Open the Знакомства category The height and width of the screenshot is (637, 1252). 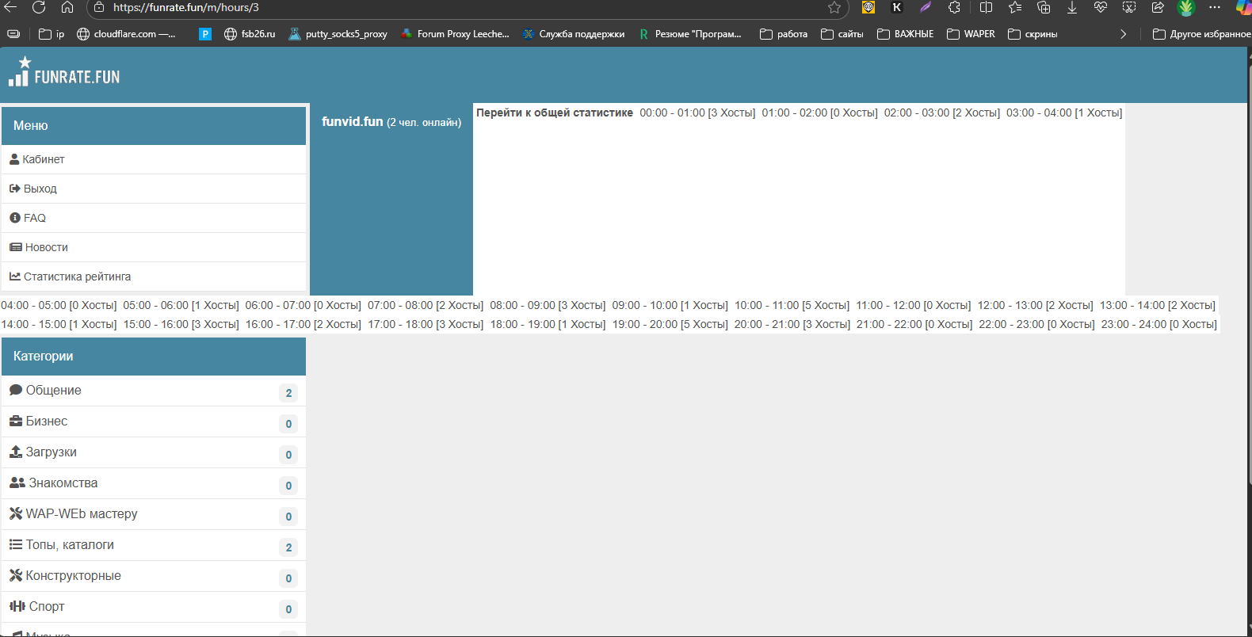point(63,483)
